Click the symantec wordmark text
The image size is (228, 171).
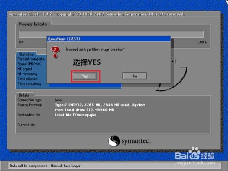click(x=136, y=141)
